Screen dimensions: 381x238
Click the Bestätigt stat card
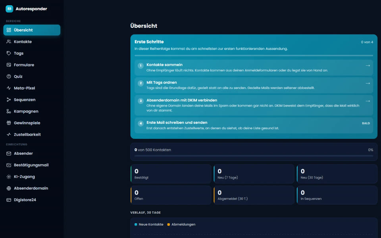click(171, 174)
